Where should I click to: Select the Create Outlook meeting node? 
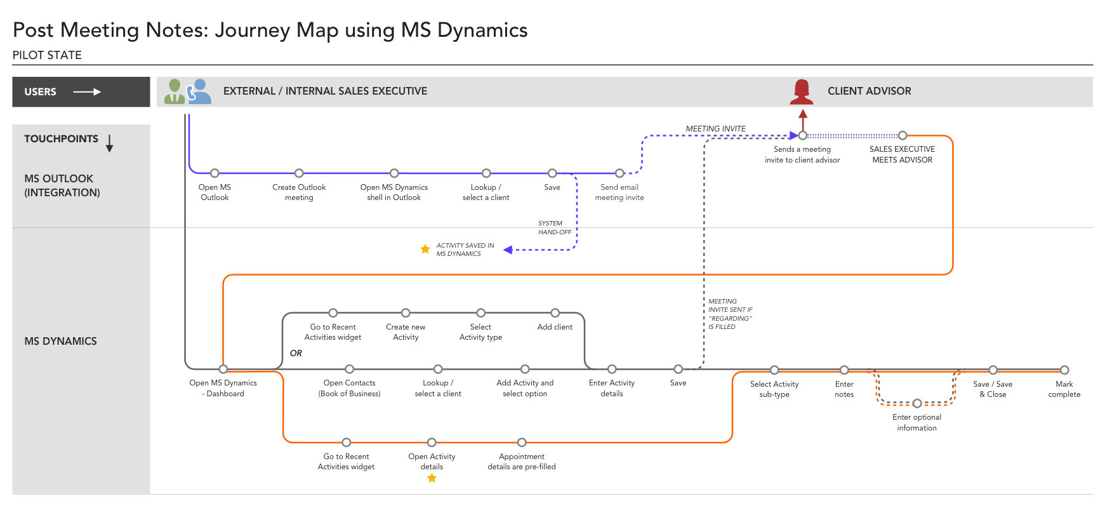tap(299, 173)
